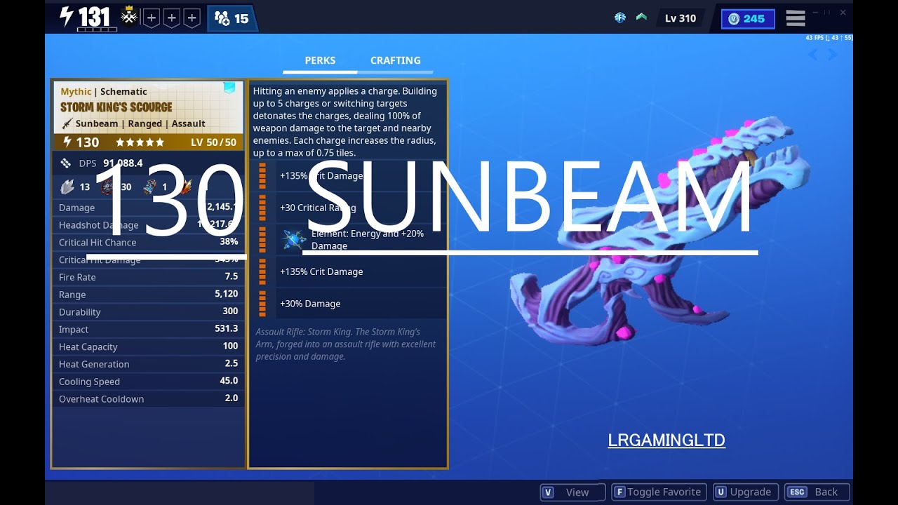Click the View button
Image resolution: width=898 pixels, height=505 pixels.
point(572,492)
